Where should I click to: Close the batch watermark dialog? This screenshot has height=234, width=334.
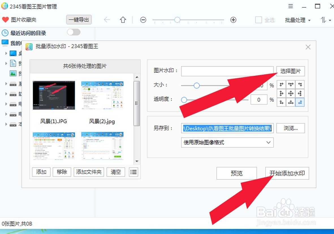tap(308, 47)
